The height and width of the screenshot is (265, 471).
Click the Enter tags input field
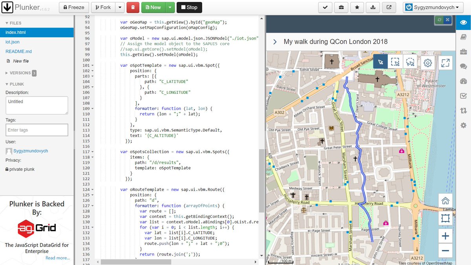point(37,130)
